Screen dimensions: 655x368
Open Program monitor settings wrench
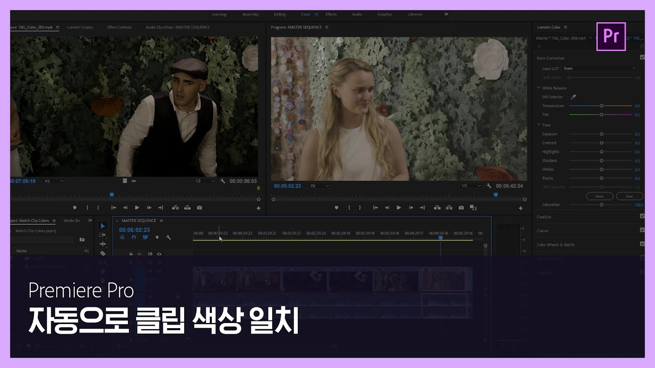click(489, 186)
